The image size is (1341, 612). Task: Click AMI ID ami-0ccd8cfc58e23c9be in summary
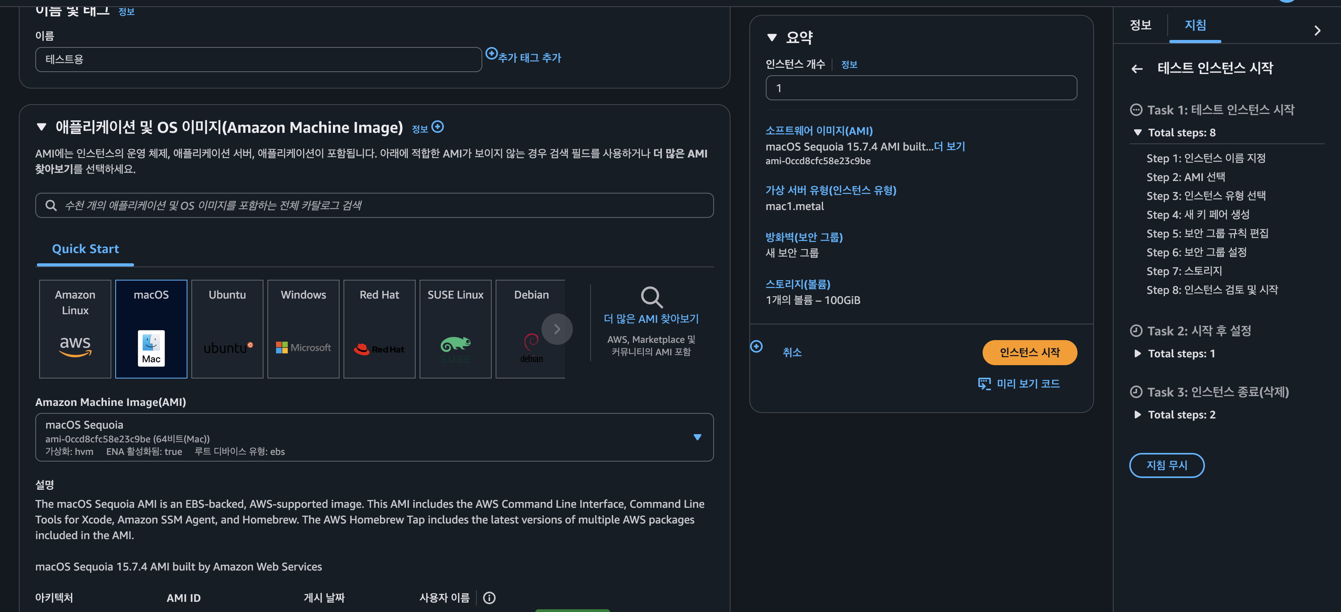tap(818, 161)
